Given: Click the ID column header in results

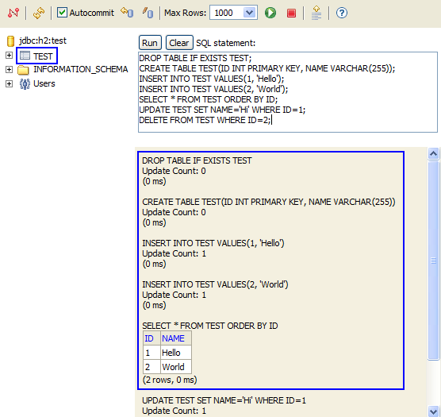Looking at the screenshot, I should [x=151, y=338].
